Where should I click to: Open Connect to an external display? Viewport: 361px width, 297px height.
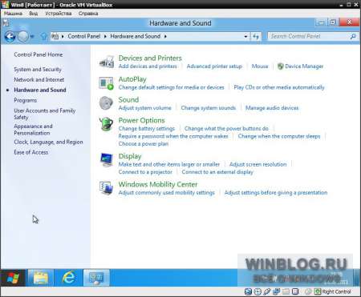click(217, 172)
